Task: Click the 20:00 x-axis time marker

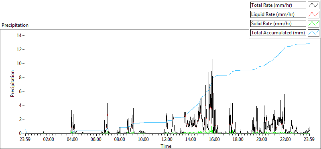Action: click(262, 140)
